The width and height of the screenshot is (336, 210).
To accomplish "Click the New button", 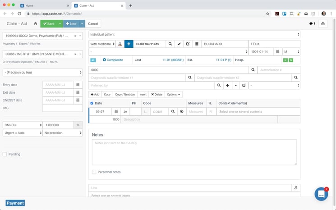I will (71, 23).
